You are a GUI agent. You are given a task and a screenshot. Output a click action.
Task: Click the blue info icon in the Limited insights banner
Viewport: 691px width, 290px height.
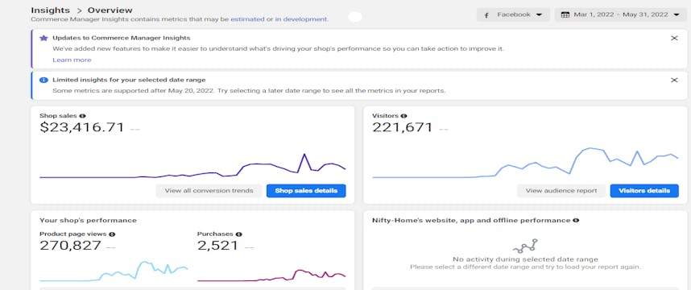click(43, 81)
